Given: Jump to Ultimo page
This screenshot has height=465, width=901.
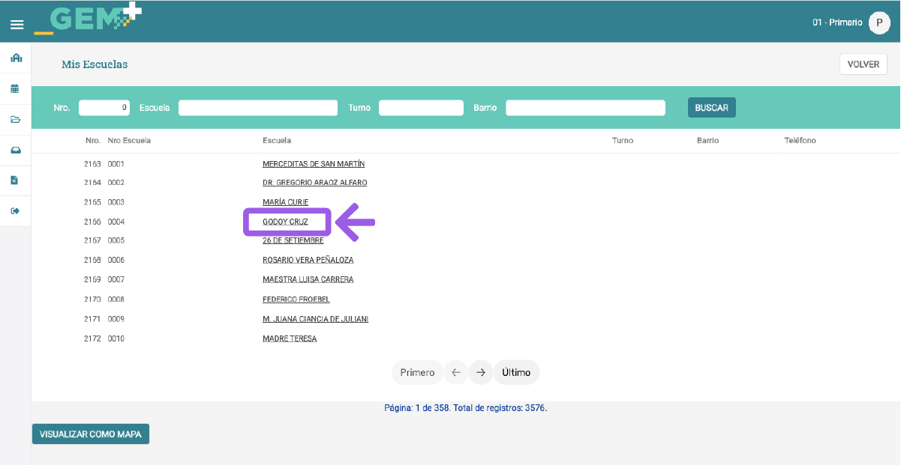Looking at the screenshot, I should 516,372.
